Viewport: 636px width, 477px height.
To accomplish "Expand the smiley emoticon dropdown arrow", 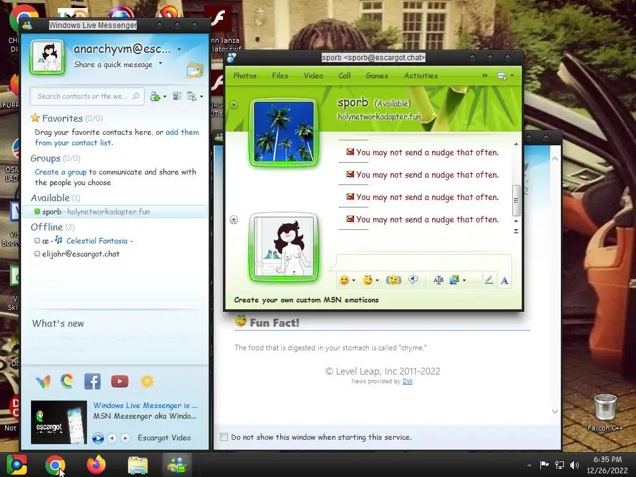I will 353,280.
